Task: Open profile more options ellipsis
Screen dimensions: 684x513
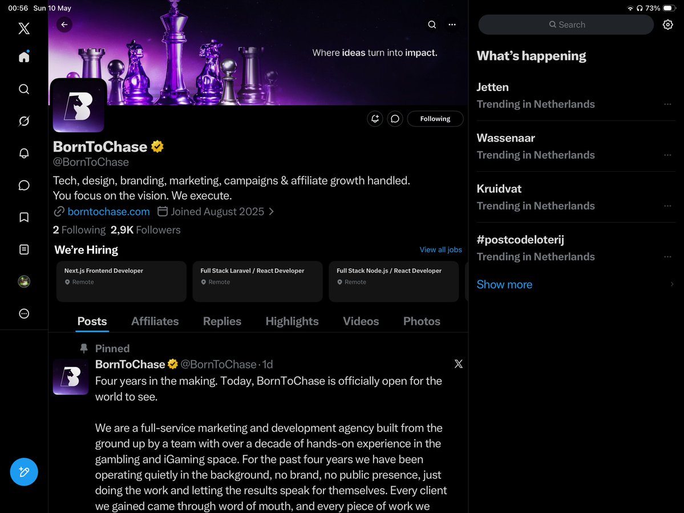Action: pyautogui.click(x=452, y=25)
